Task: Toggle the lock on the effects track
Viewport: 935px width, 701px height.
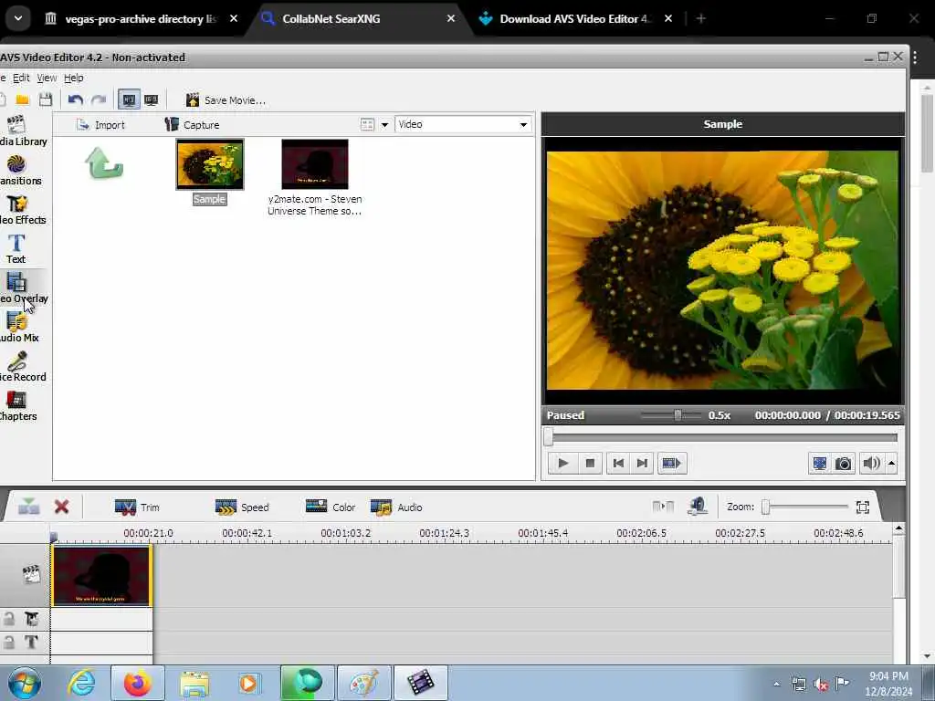Action: click(9, 620)
